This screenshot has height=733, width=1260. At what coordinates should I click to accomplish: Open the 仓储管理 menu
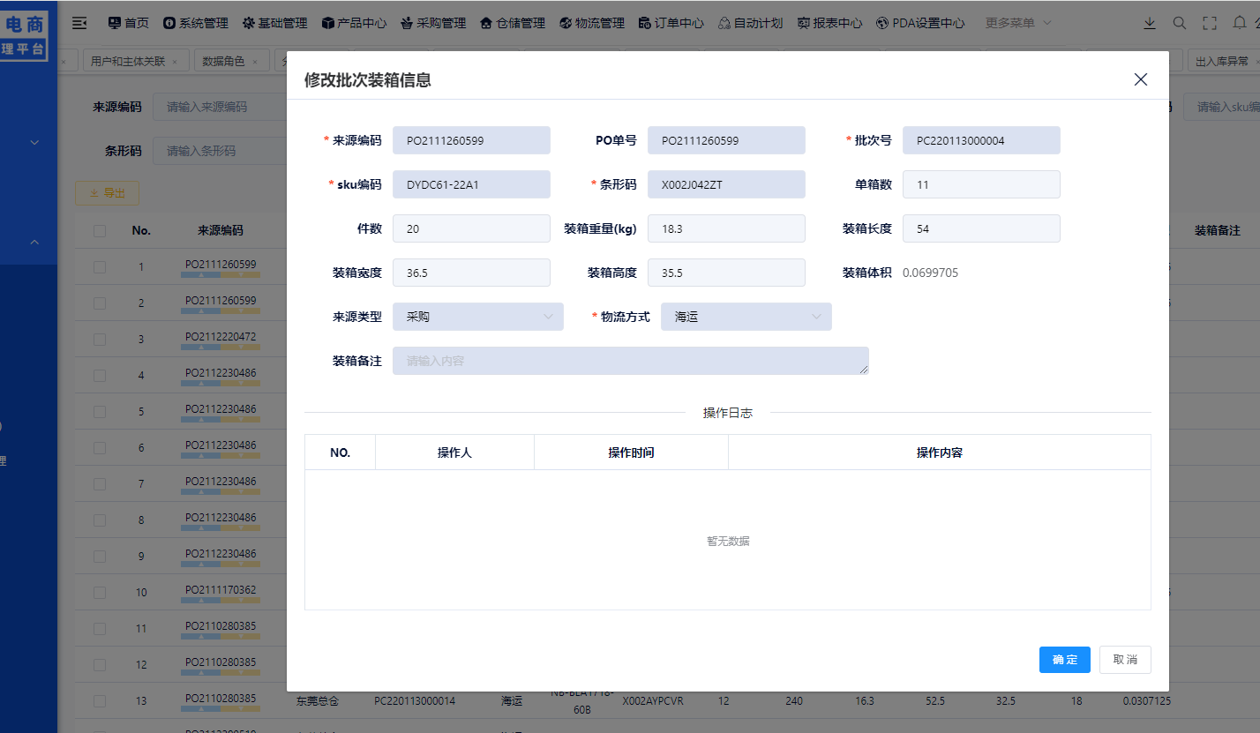(x=513, y=23)
